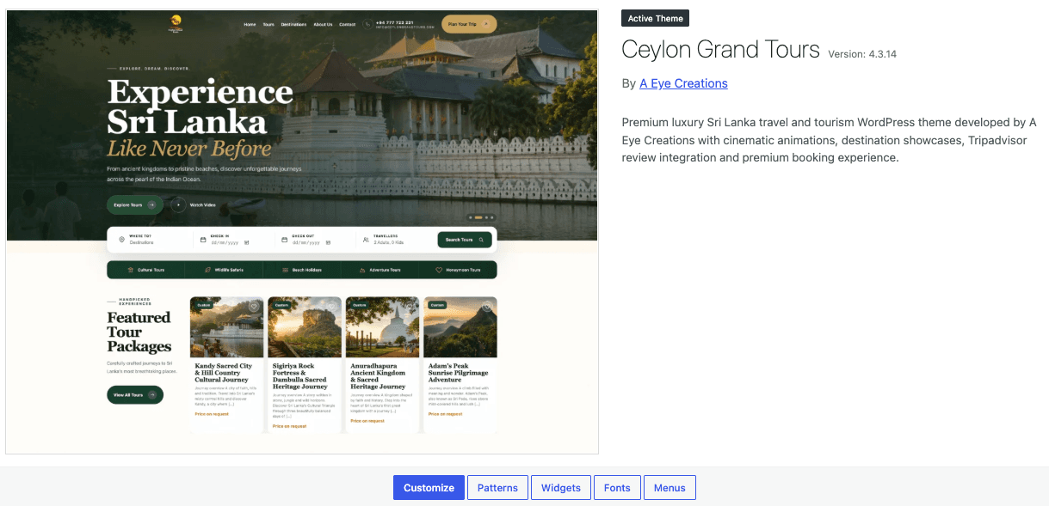Open the Where To Destinations dropdown
The width and height of the screenshot is (1049, 506).
(x=151, y=240)
